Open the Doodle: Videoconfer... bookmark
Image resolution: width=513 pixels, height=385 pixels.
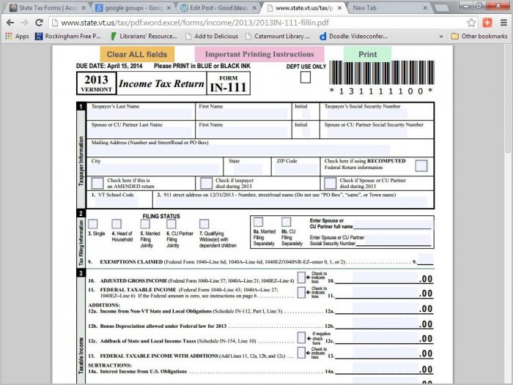353,37
